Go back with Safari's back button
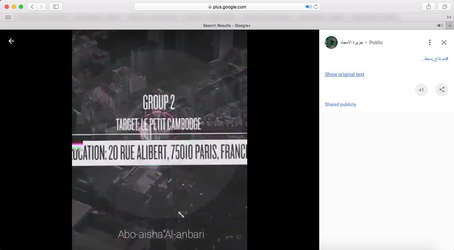454x250 pixels. pyautogui.click(x=32, y=7)
